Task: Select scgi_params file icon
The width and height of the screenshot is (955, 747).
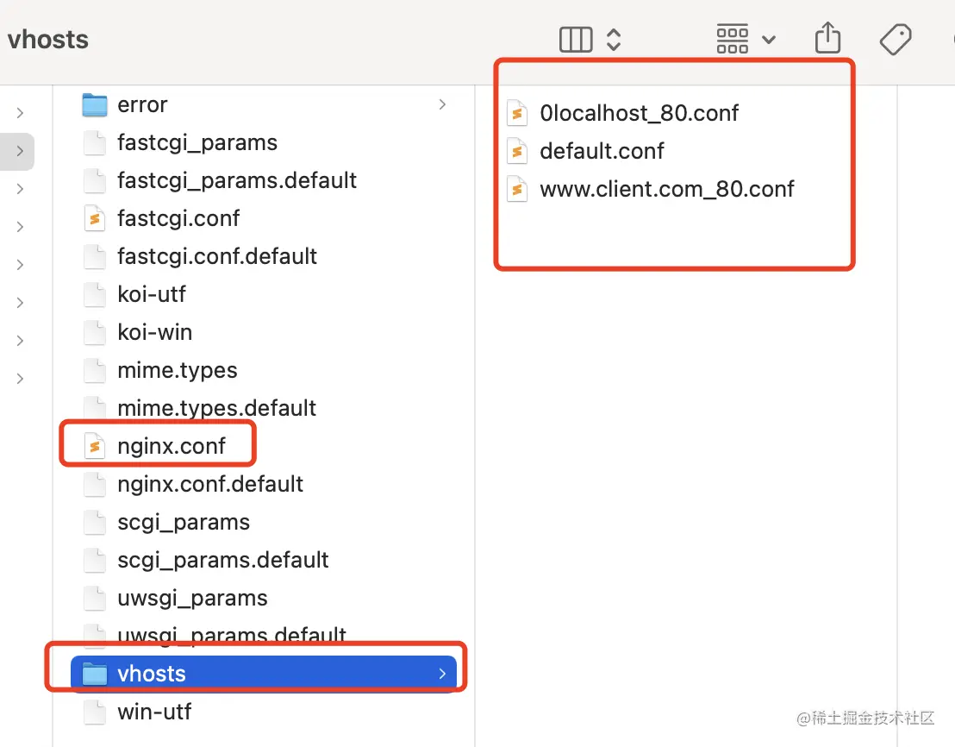Action: tap(95, 522)
